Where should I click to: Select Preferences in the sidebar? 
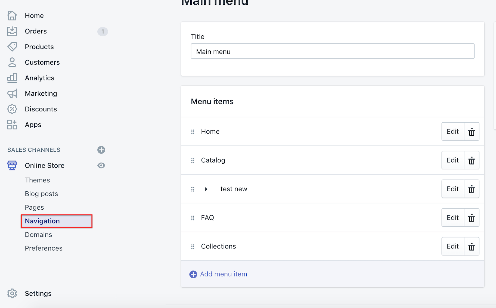(44, 248)
